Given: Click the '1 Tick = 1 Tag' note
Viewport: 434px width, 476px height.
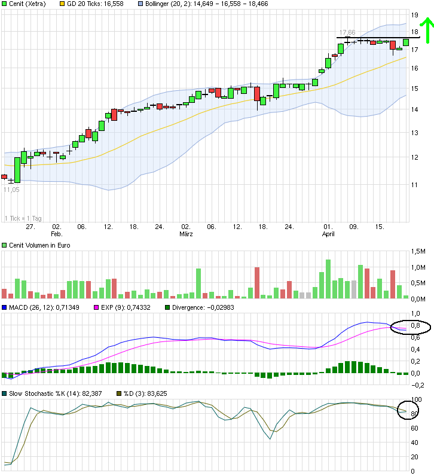Looking at the screenshot, I should (25, 218).
